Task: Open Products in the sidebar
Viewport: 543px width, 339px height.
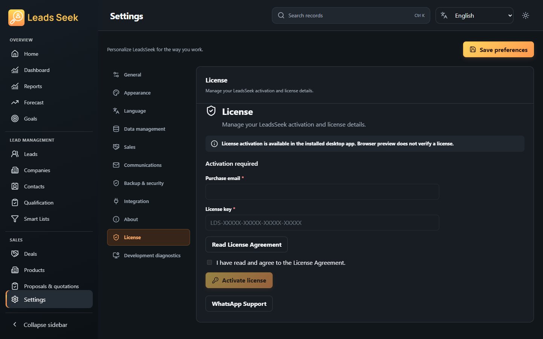Action: click(x=49, y=270)
